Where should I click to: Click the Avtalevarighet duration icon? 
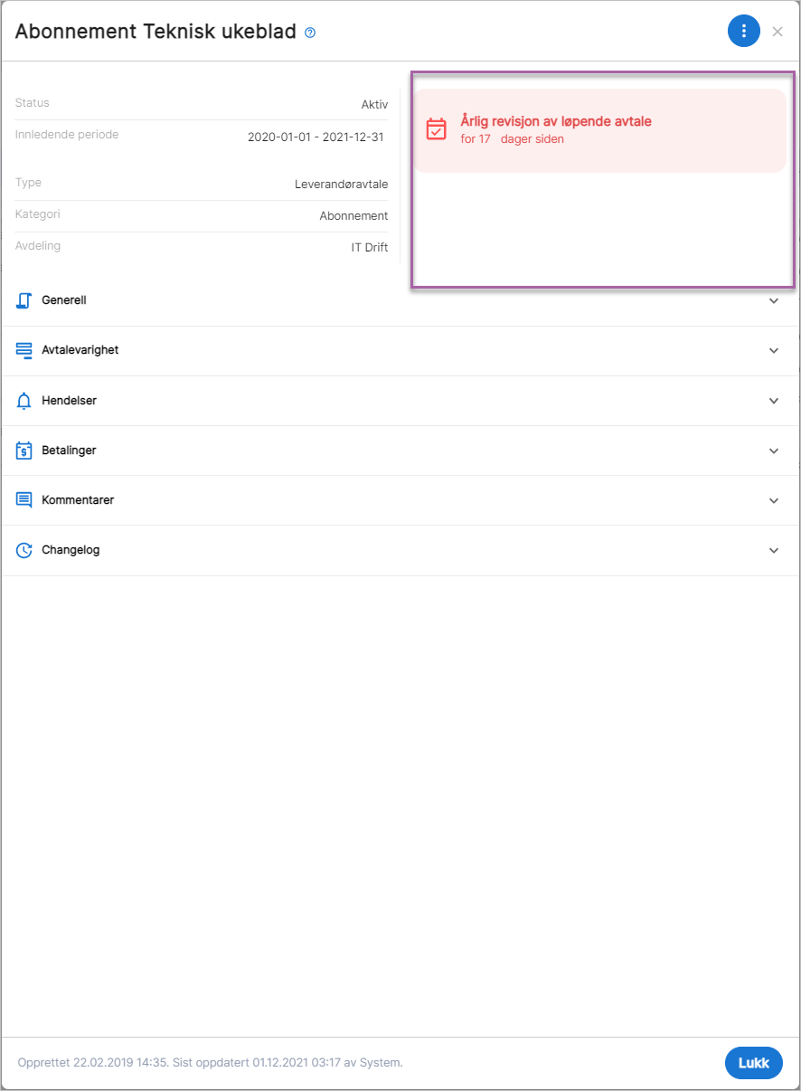coord(24,351)
